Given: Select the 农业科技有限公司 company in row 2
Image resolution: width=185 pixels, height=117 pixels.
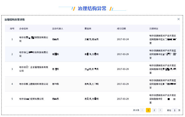Looking at the screenshot, I should coord(34,54).
